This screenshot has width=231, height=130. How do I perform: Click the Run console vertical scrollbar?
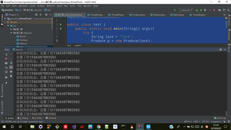(x=226, y=113)
